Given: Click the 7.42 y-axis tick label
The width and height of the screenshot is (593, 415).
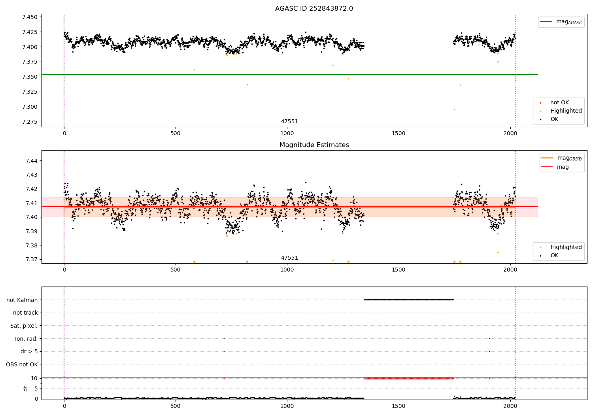Looking at the screenshot, I should pos(31,189).
